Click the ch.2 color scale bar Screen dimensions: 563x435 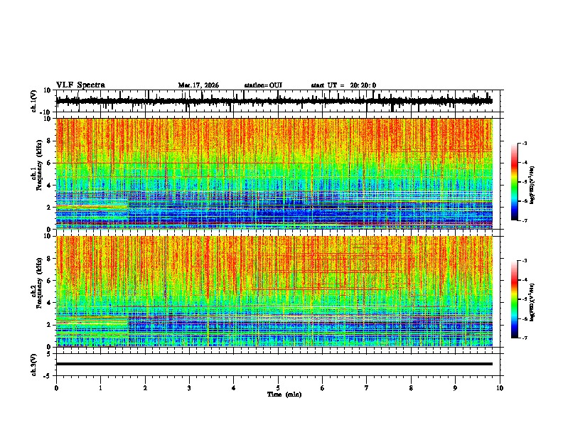(515, 299)
